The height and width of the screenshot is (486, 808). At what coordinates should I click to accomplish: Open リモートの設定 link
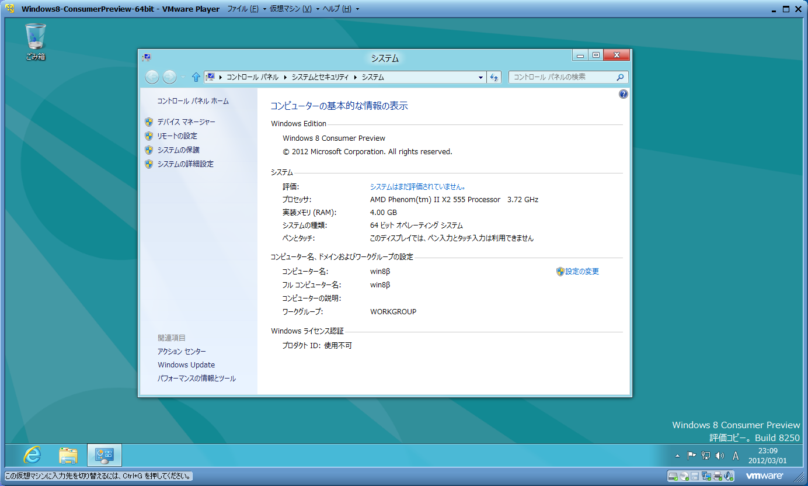click(177, 136)
